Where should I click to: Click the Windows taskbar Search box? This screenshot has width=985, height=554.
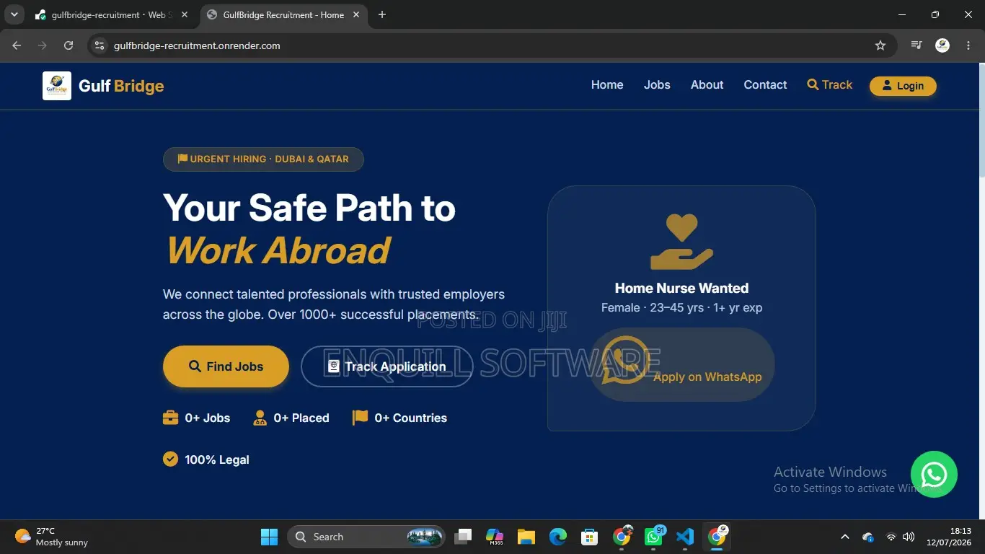pyautogui.click(x=366, y=537)
